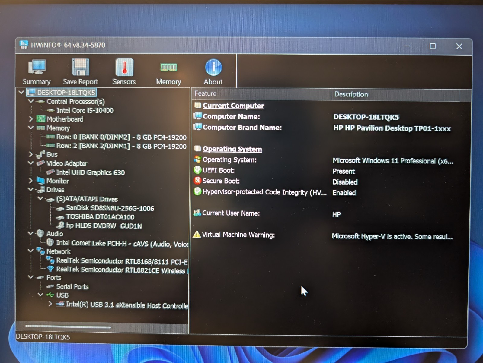Click the Monitor tree node icon
483x363 pixels.
point(40,181)
